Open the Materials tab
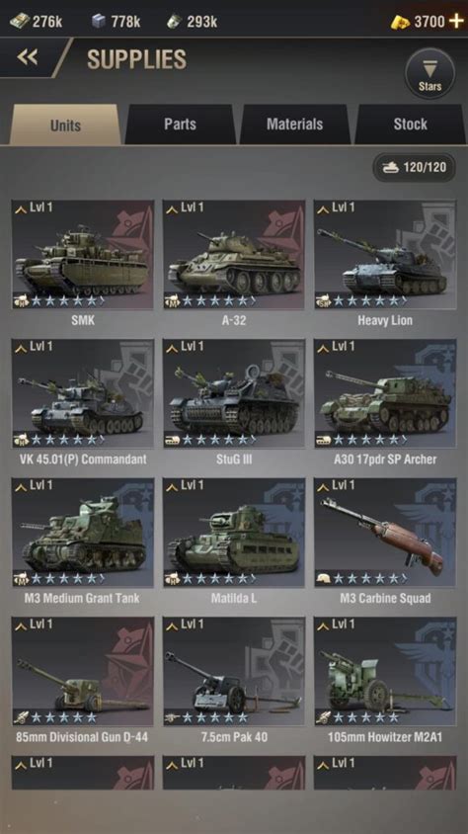This screenshot has width=468, height=834. coord(295,124)
